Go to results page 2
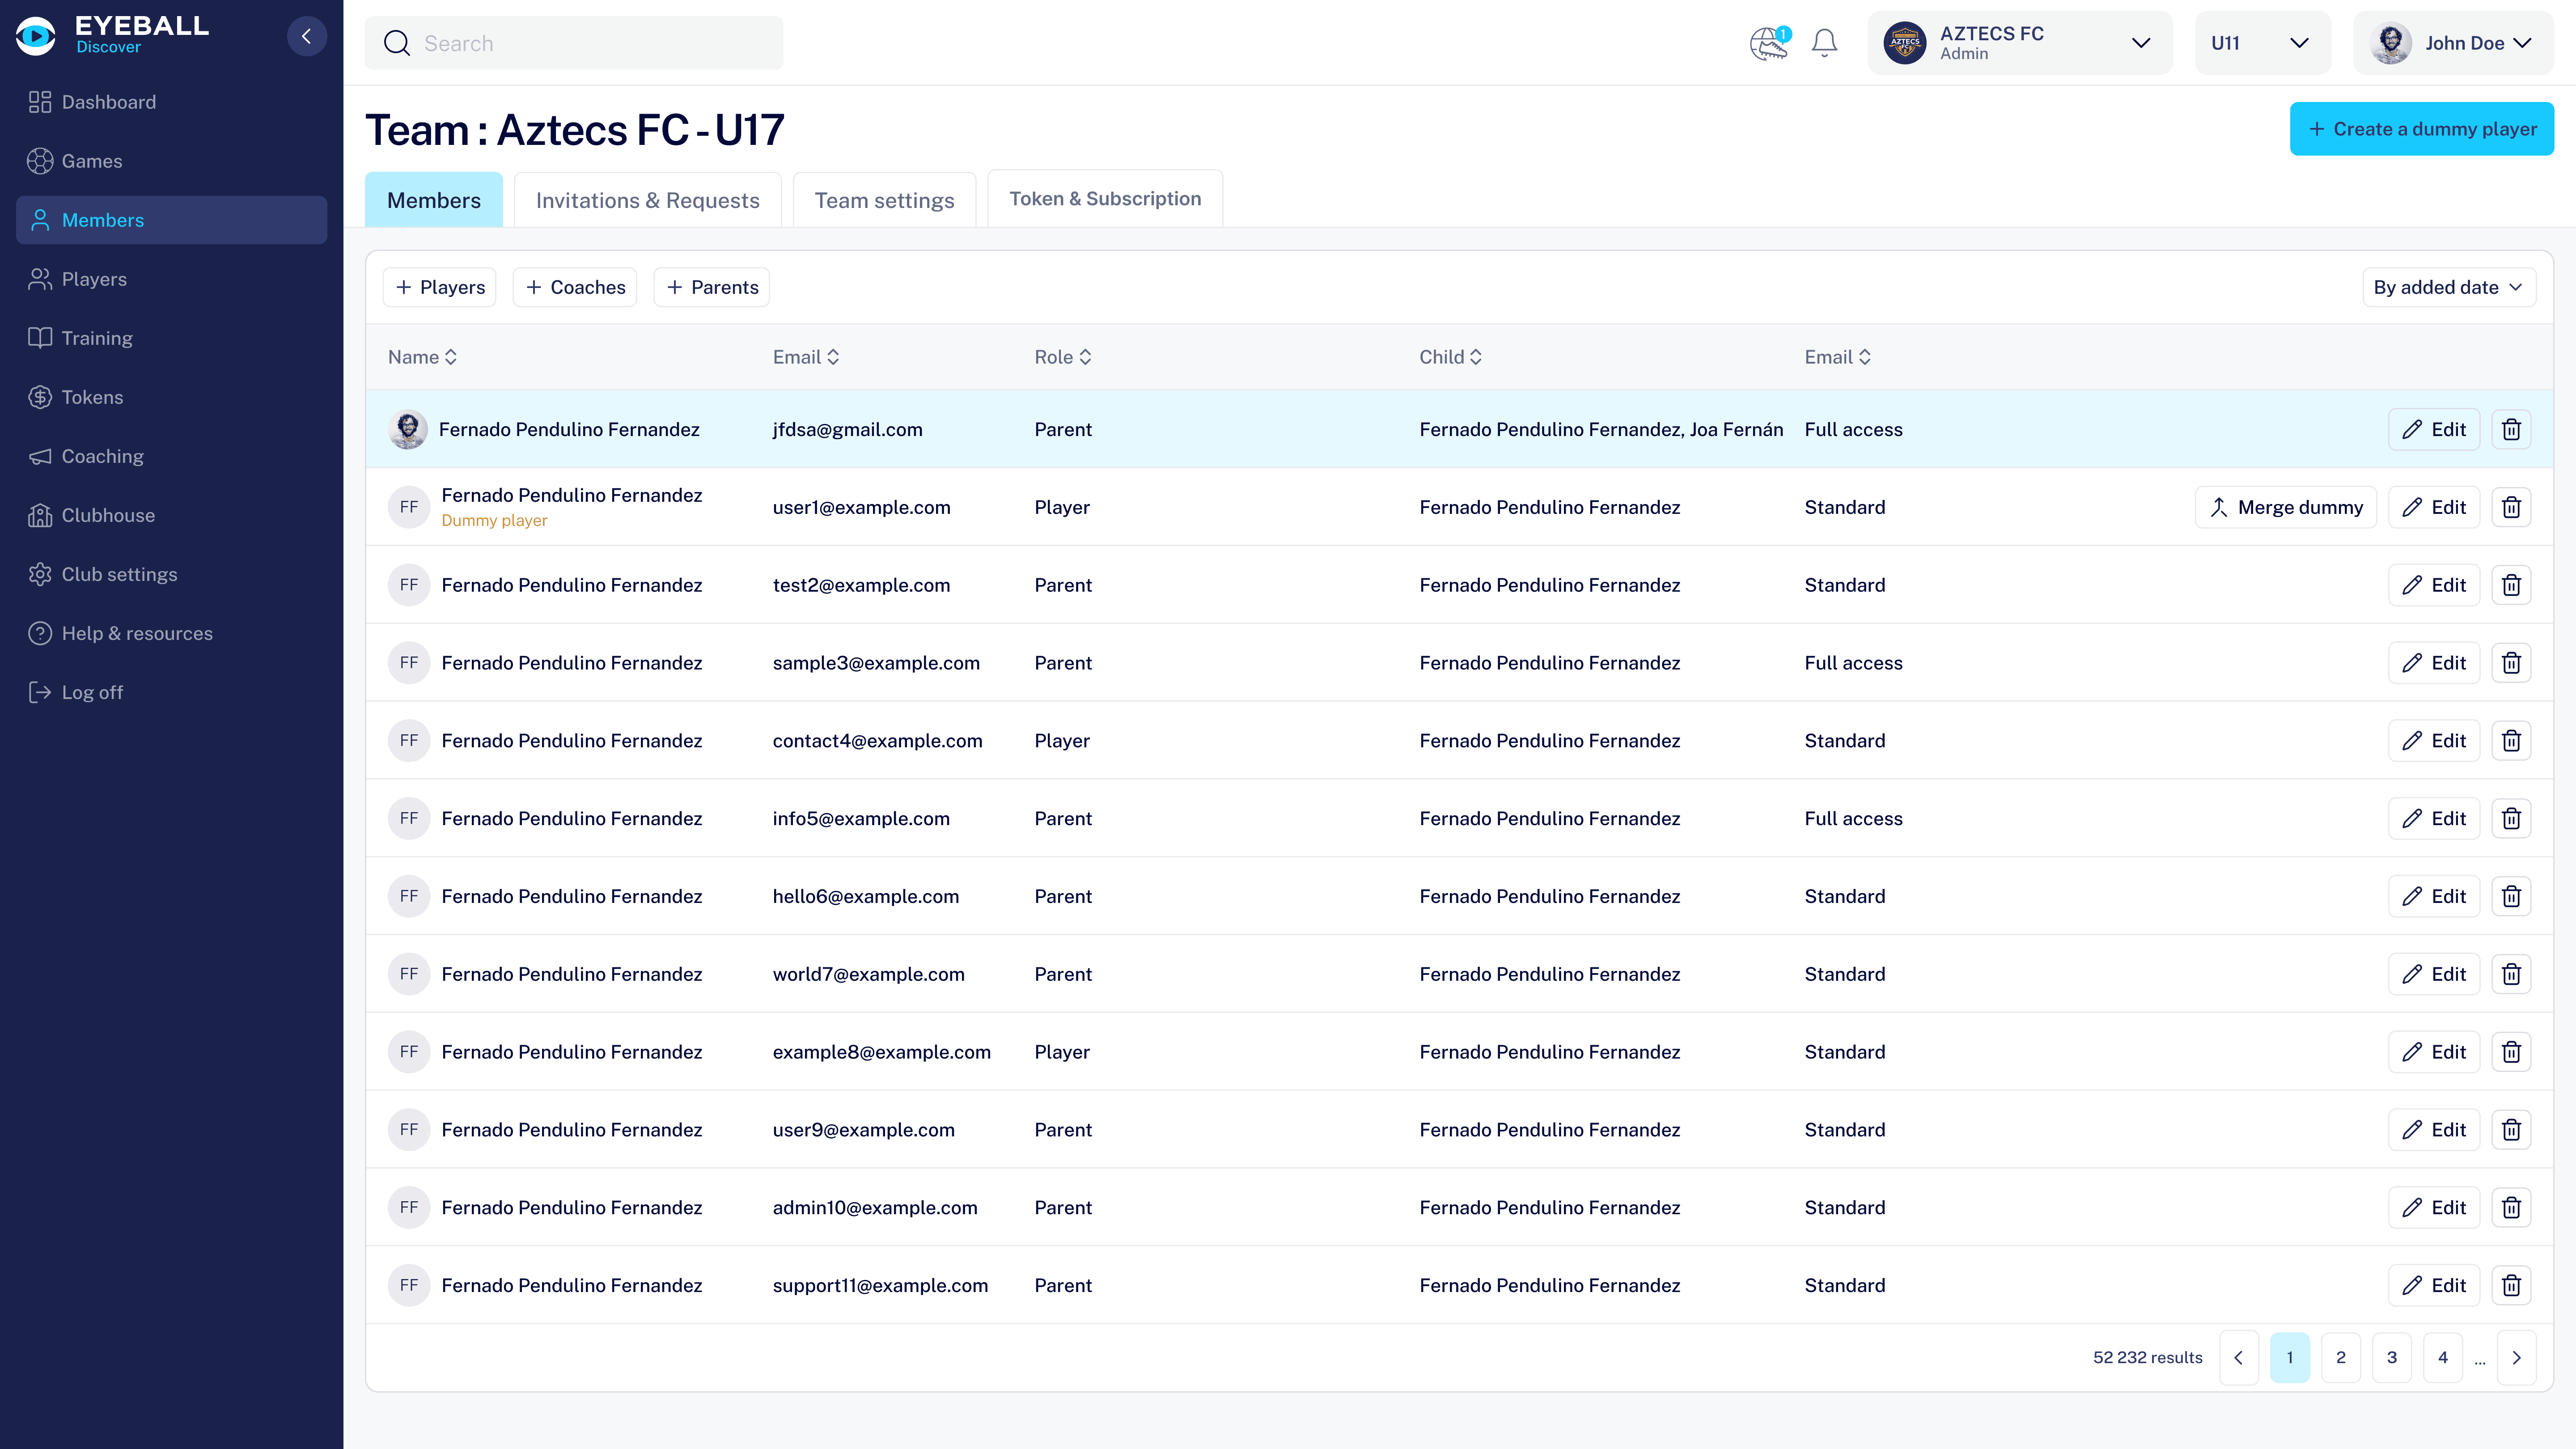Image resolution: width=2576 pixels, height=1449 pixels. pyautogui.click(x=2341, y=1358)
